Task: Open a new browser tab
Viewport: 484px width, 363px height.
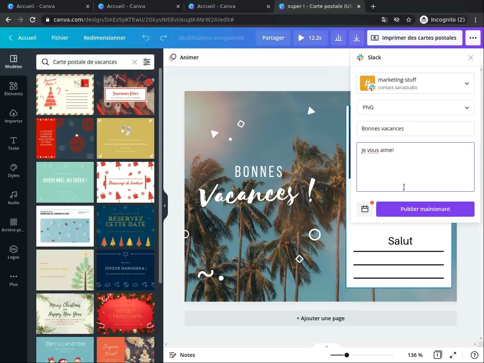Action: coord(373,6)
